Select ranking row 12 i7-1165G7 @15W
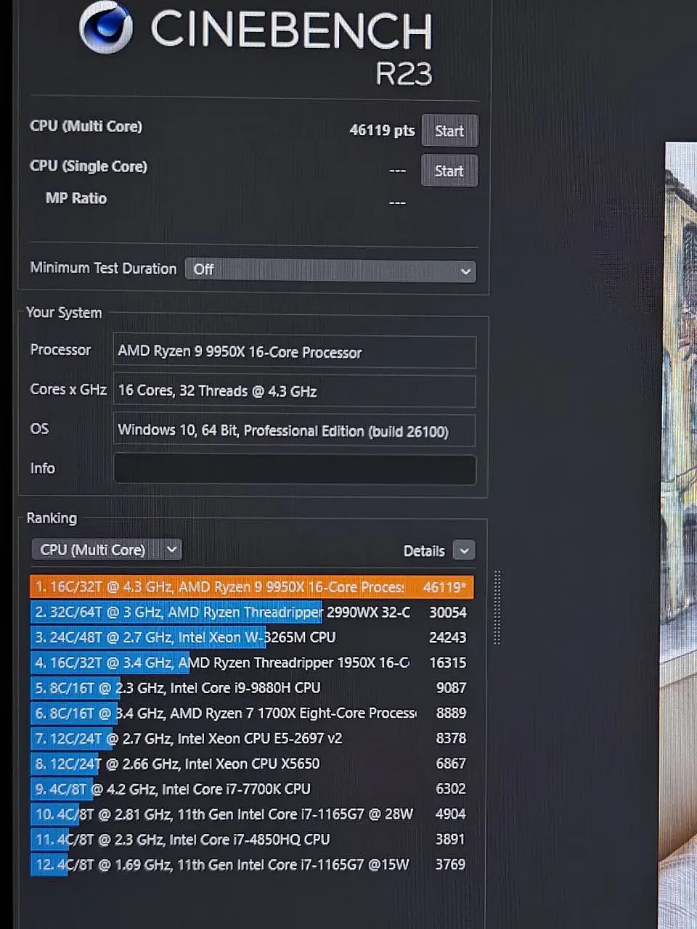 click(x=251, y=864)
